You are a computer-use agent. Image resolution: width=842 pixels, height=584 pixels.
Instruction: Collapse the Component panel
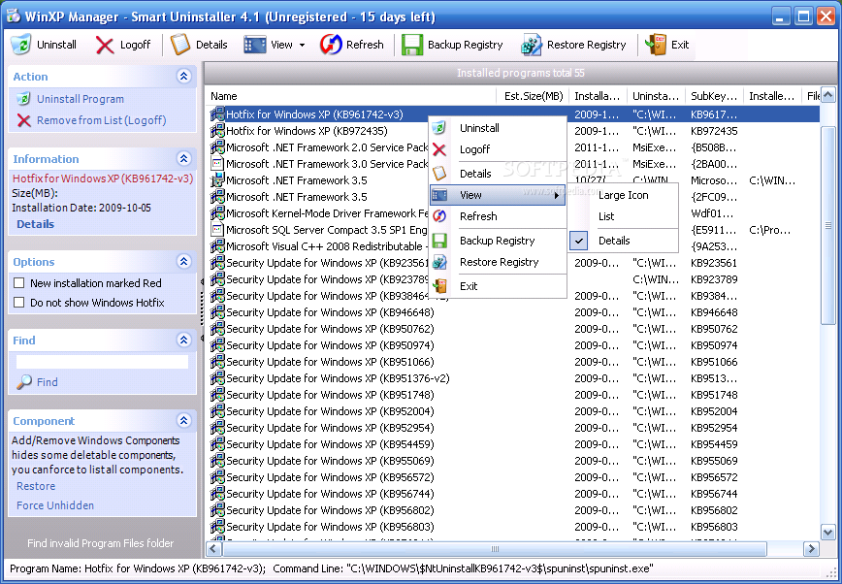tap(184, 421)
